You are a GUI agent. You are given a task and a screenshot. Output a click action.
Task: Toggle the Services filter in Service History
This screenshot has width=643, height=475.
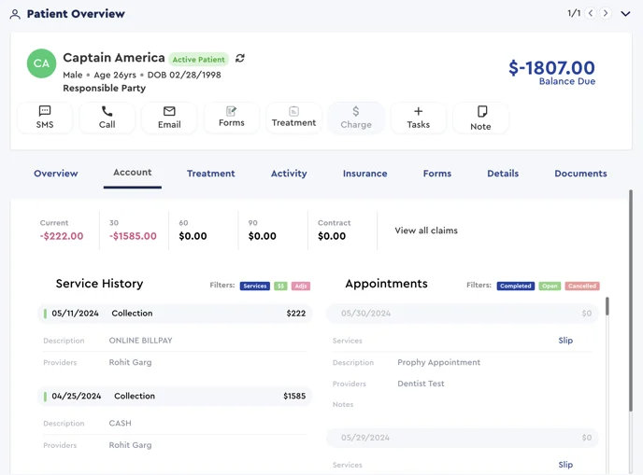click(x=254, y=286)
